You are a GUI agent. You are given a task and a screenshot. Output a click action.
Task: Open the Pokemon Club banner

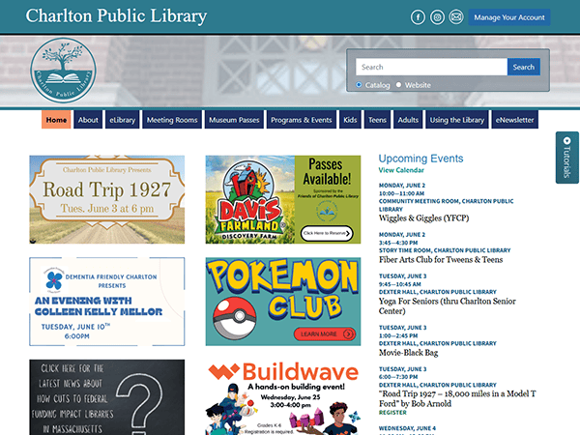[x=283, y=302]
